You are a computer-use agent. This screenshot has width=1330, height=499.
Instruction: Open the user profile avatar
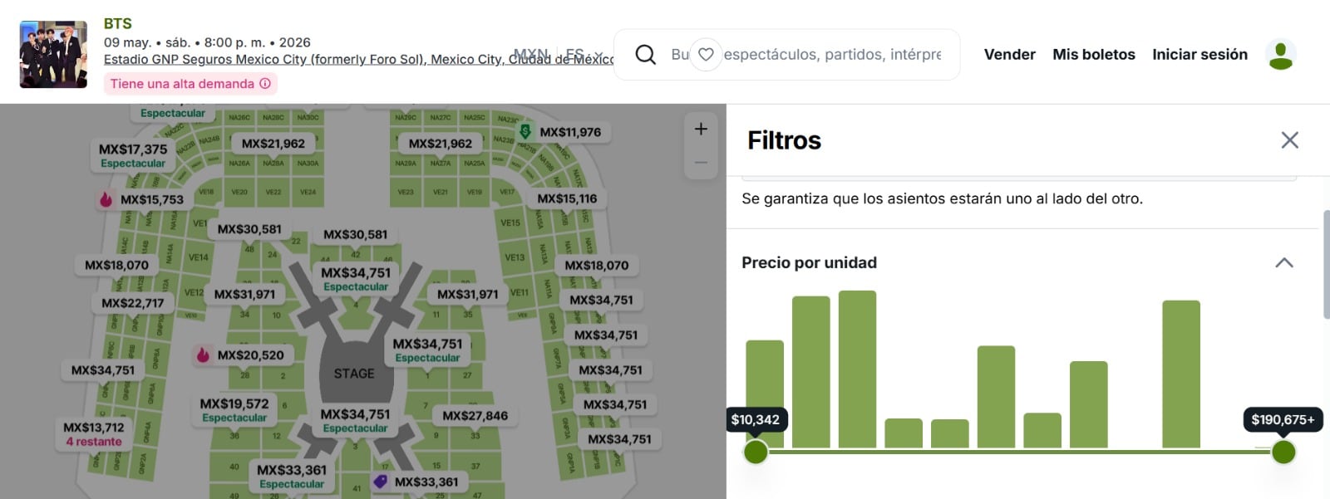[x=1280, y=55]
